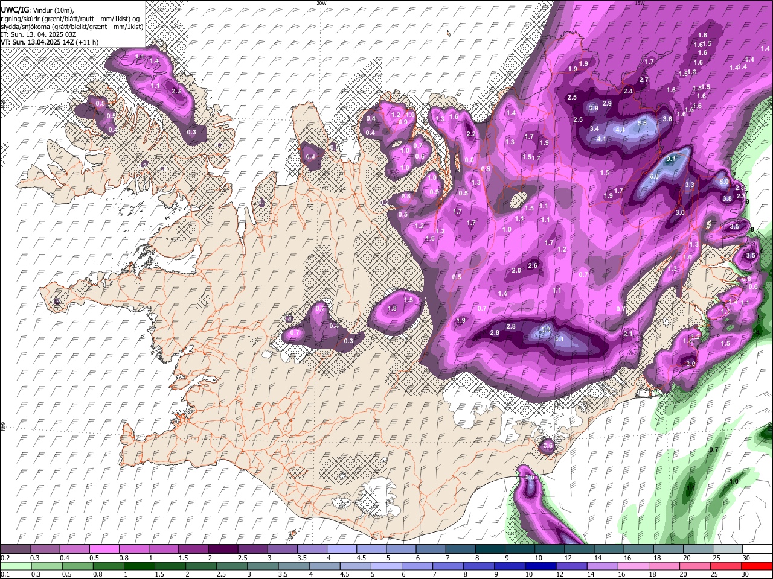Pick the navy blue 10 swatch in lower legend row

coord(539,566)
